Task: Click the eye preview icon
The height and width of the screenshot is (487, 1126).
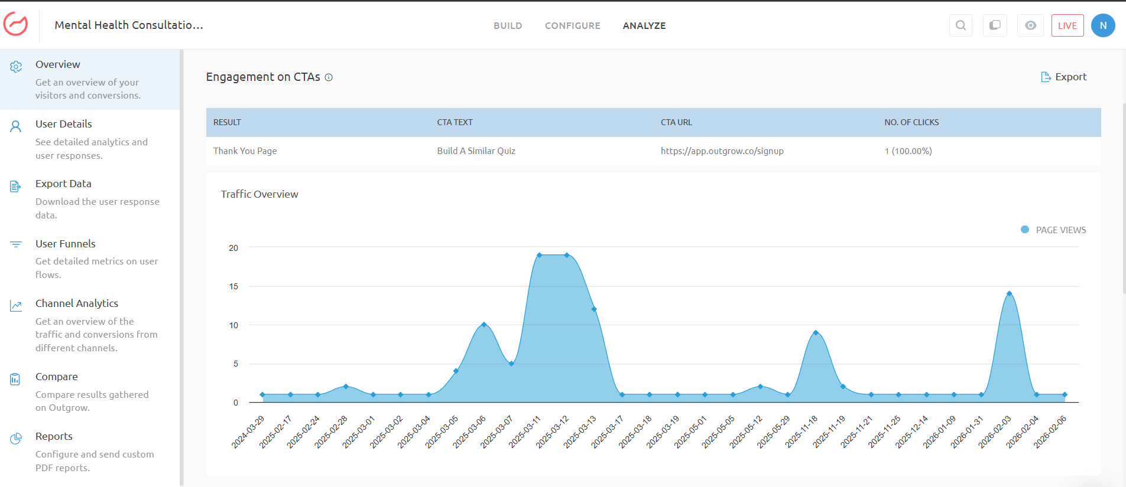Action: tap(1030, 25)
